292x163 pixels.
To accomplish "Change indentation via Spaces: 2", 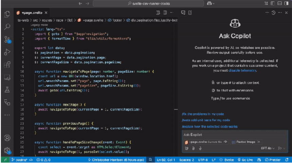I will tap(187, 160).
